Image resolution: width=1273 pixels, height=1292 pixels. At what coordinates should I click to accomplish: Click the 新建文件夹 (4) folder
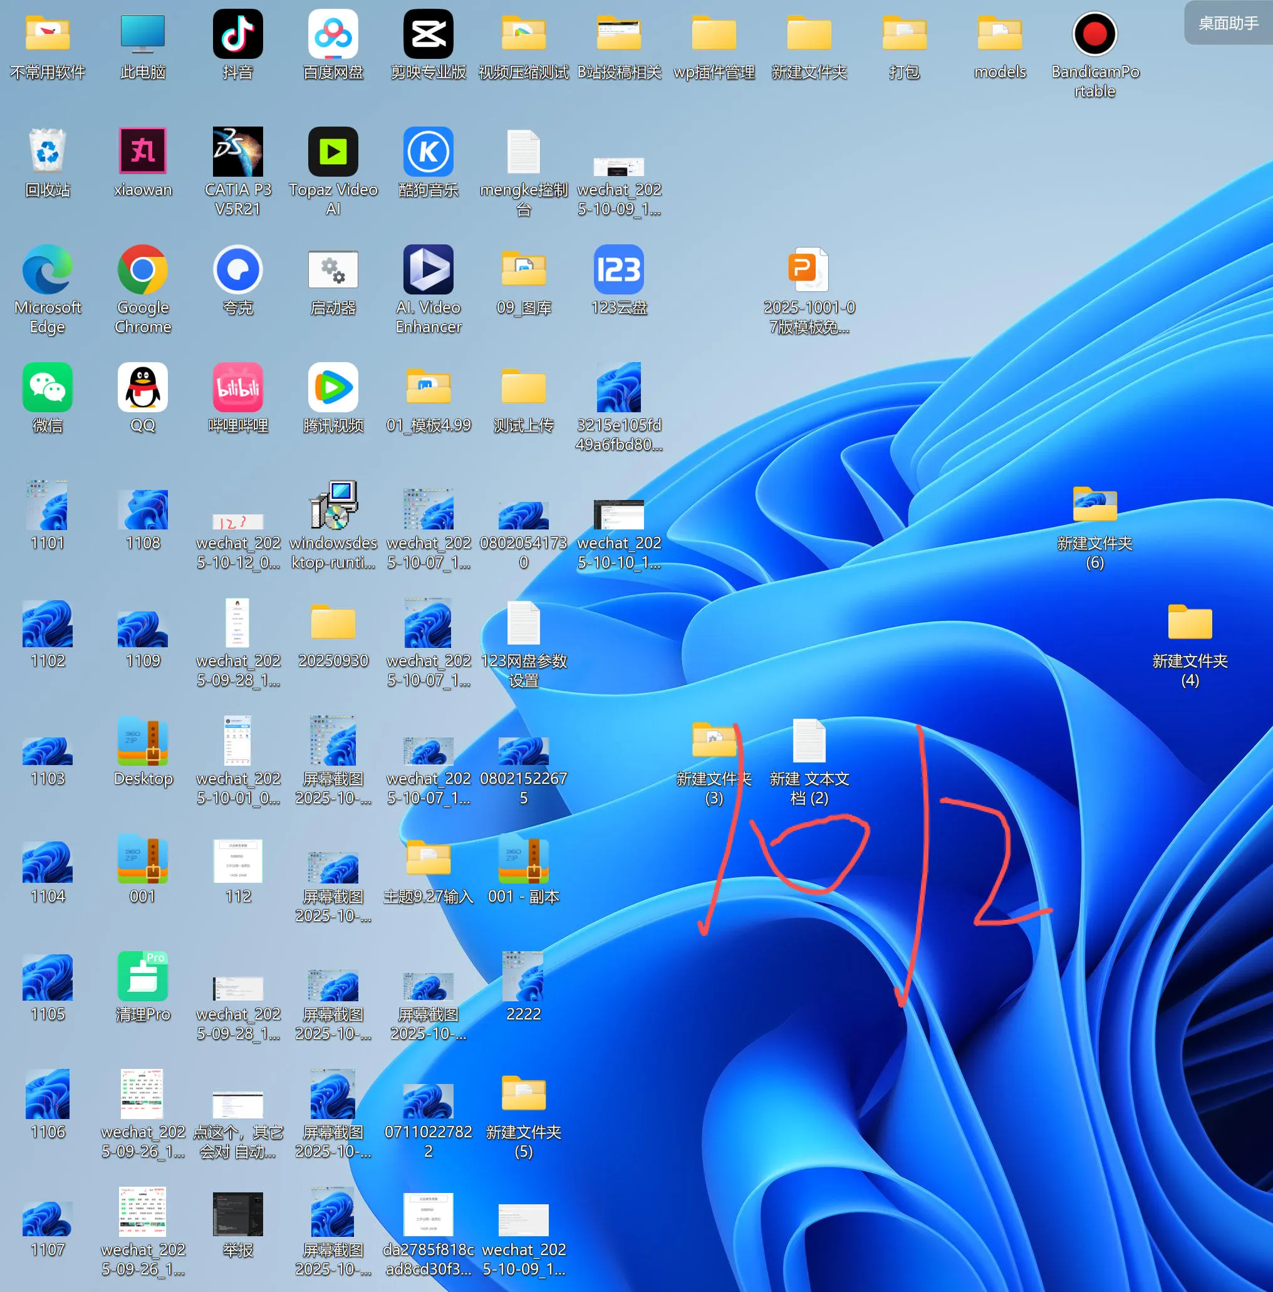coord(1190,623)
